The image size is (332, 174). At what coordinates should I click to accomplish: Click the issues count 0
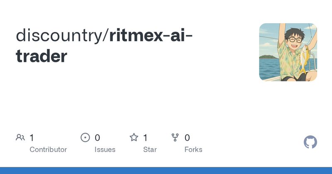(x=98, y=137)
